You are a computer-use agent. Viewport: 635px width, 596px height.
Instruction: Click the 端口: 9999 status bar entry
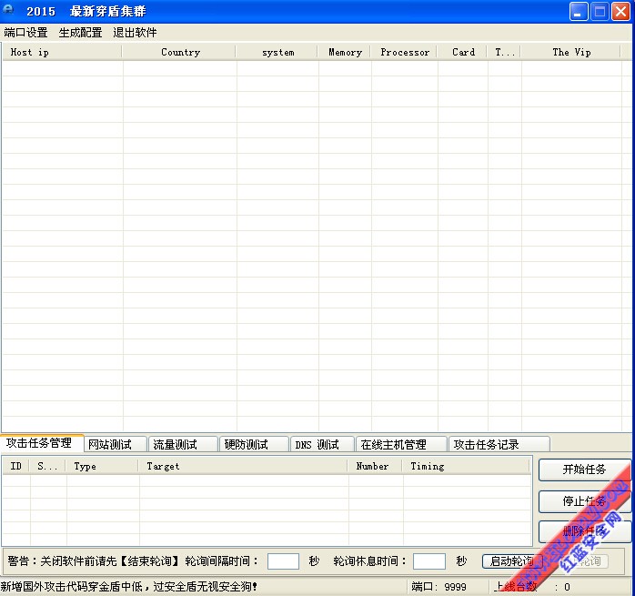439,587
